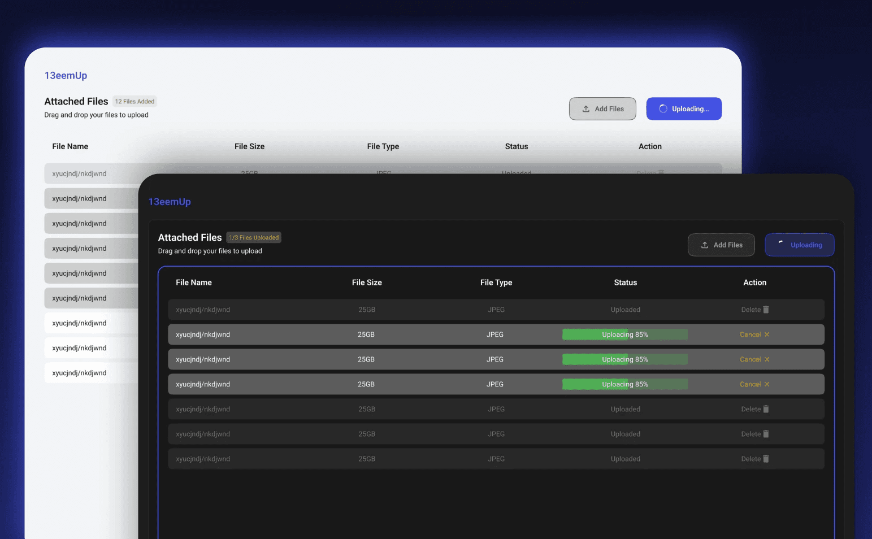The width and height of the screenshot is (872, 539).
Task: Click the Action column header in light window
Action: pos(650,146)
